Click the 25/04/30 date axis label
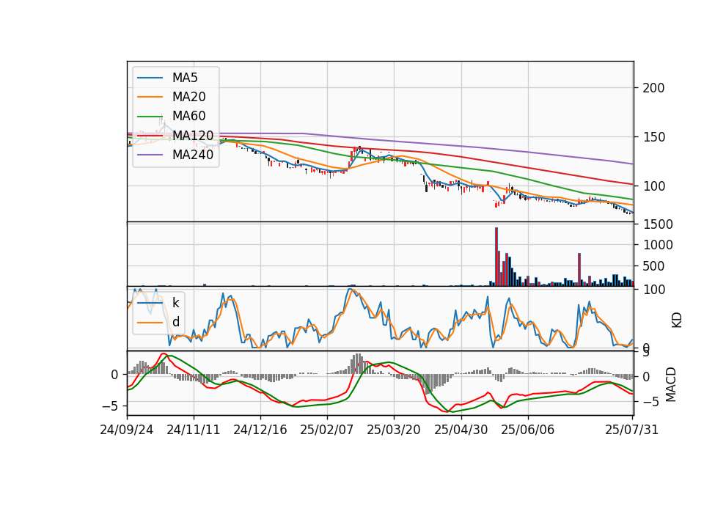The height and width of the screenshot is (506, 704). pos(461,430)
